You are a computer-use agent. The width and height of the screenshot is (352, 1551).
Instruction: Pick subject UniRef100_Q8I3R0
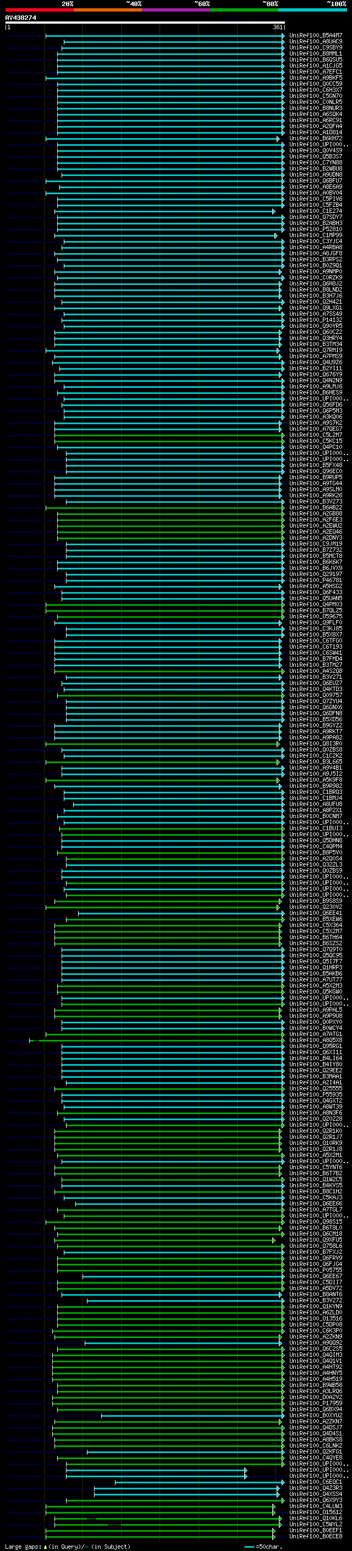coord(316,744)
